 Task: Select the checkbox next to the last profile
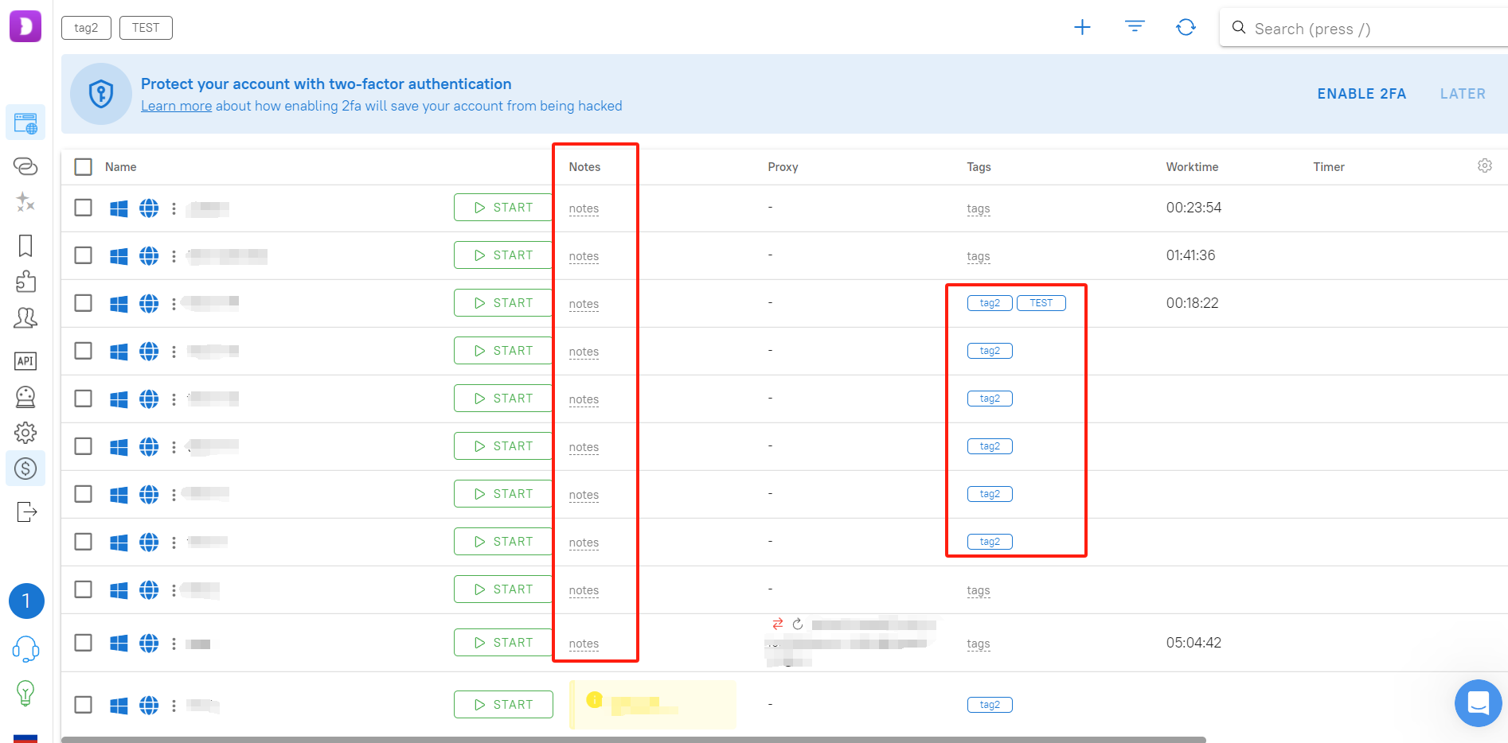click(x=83, y=704)
